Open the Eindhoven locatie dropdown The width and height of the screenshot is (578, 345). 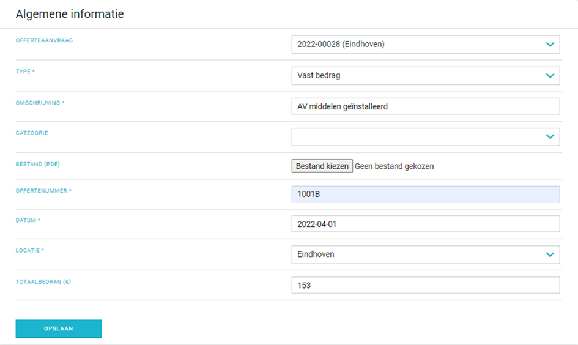[x=425, y=254]
